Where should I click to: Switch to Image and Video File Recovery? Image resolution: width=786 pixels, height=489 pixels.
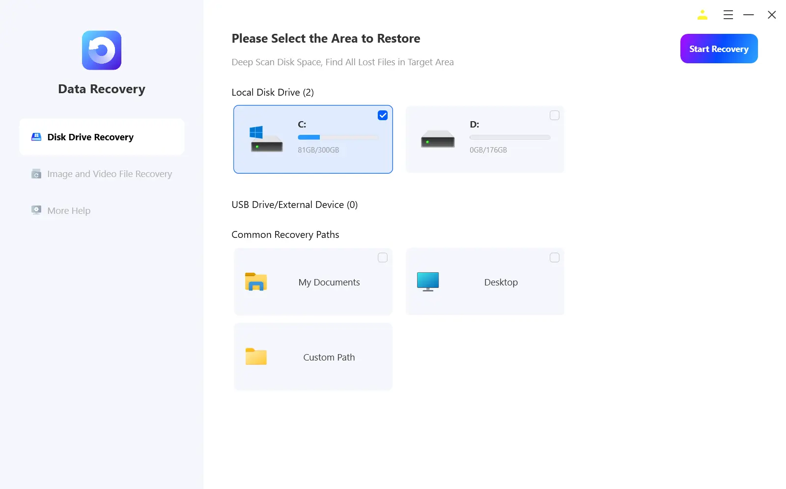tap(102, 174)
